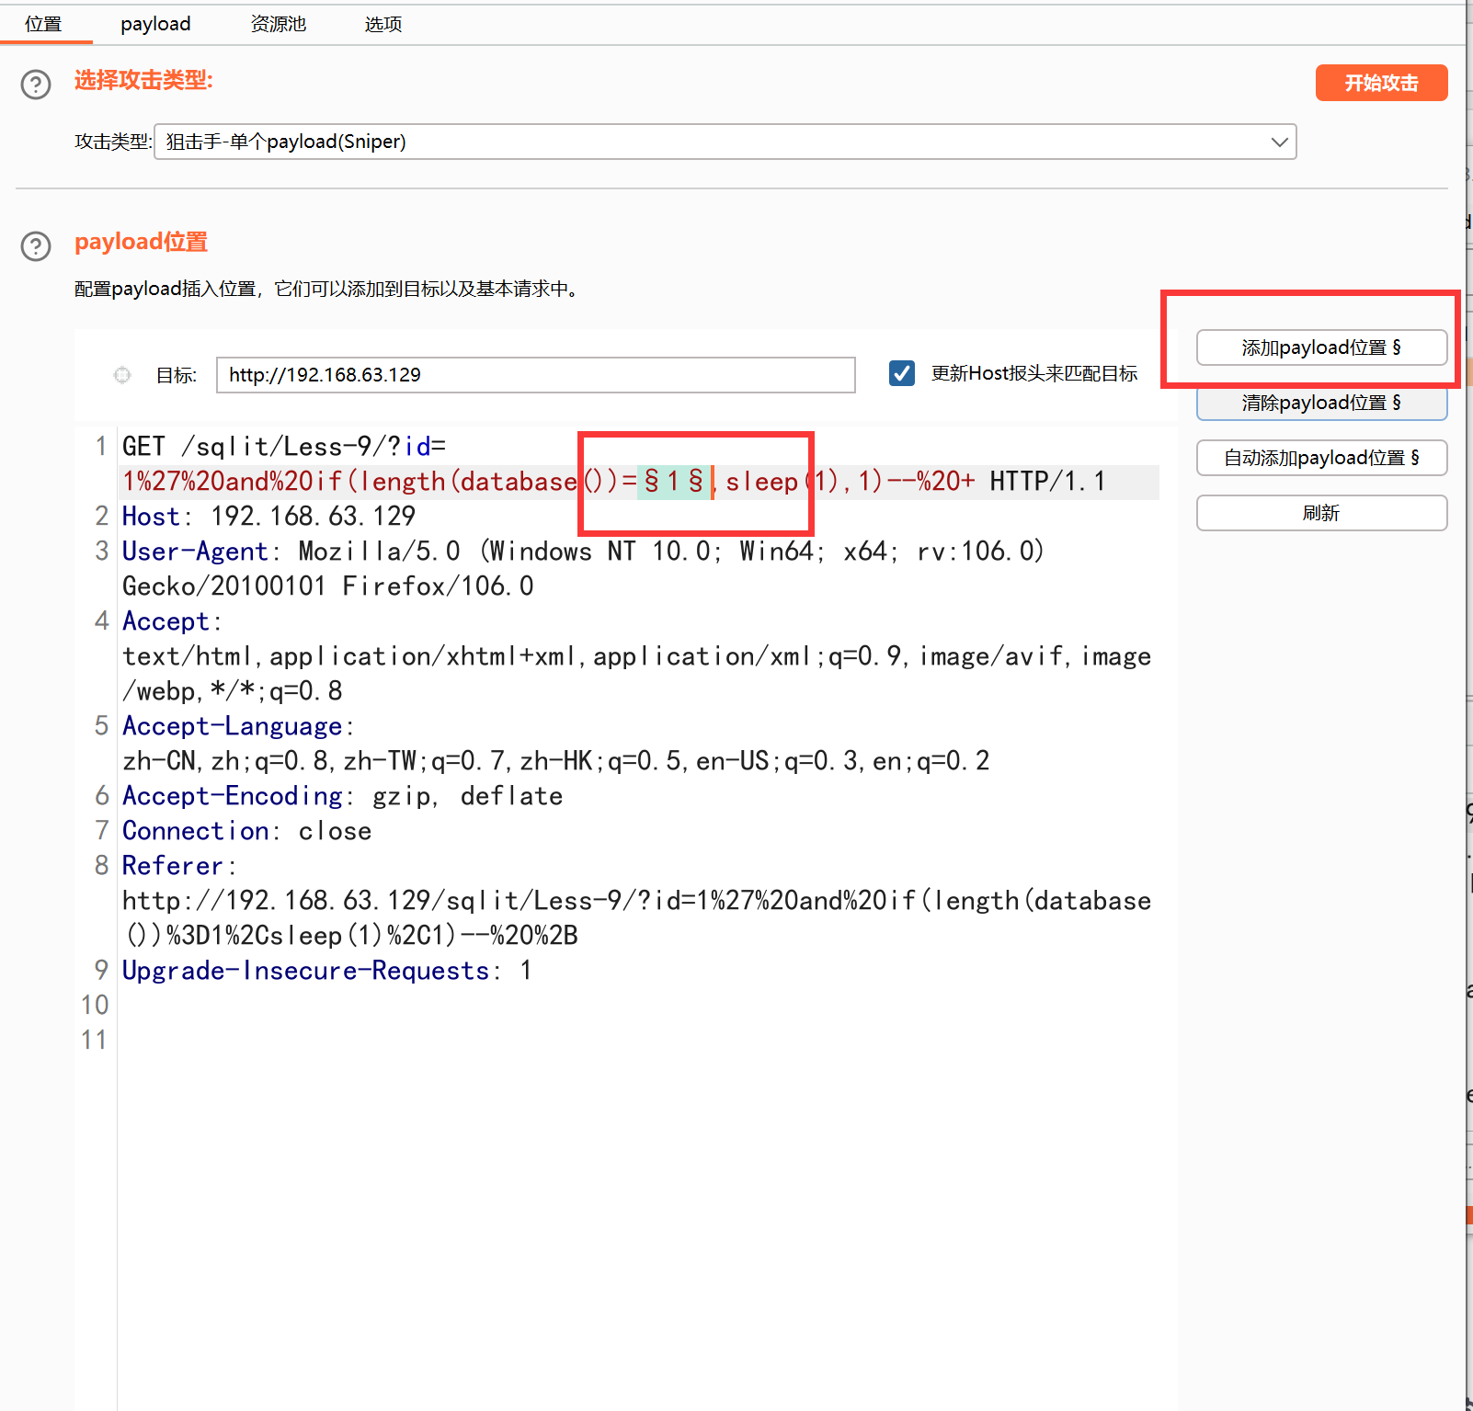
Task: Click 清除payload位置 § button
Action: click(1321, 403)
